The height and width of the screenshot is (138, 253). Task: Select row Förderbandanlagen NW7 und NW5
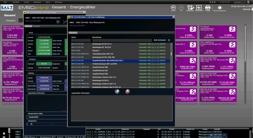120,64
